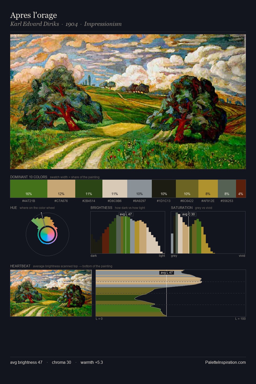256x384 pixels.
Task: Pick the olive #6C6422 swatch
Action: click(x=187, y=189)
